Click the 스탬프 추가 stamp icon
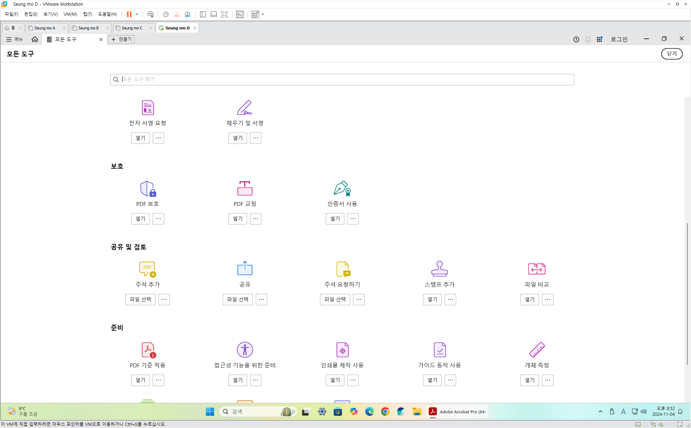Image resolution: width=691 pixels, height=428 pixels. pos(439,269)
